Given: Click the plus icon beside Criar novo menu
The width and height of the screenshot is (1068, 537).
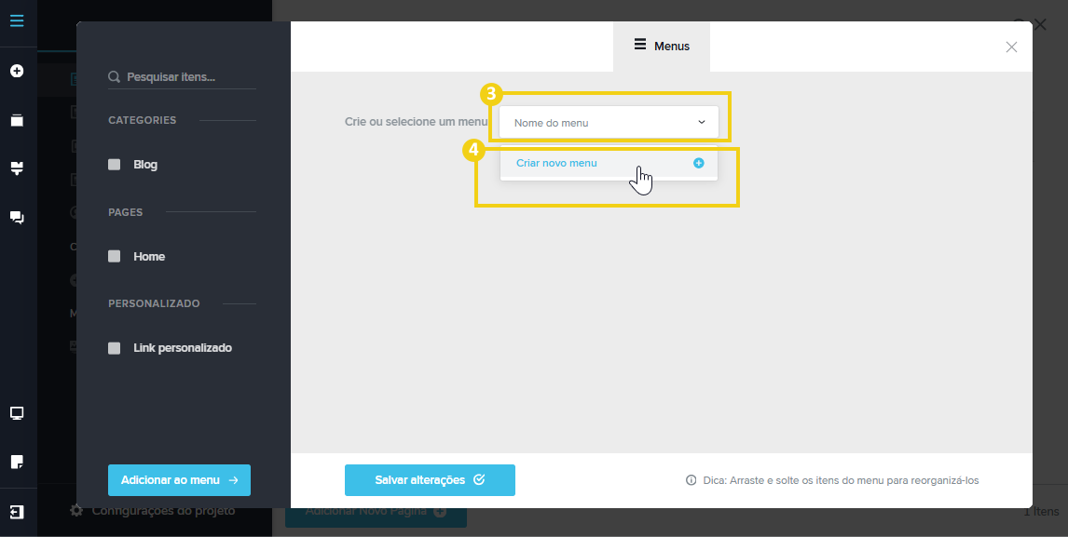Looking at the screenshot, I should pos(698,164).
